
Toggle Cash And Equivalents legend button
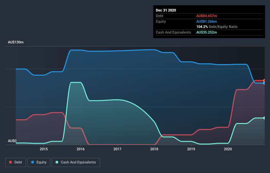coord(76,162)
